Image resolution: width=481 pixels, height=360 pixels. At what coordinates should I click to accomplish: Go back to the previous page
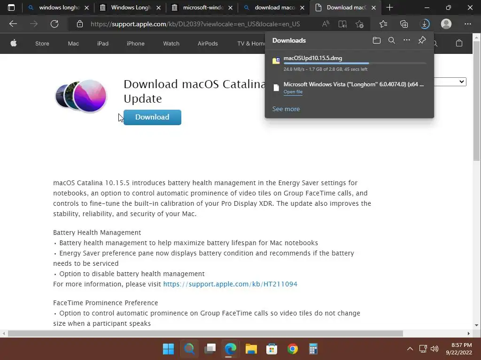click(13, 24)
